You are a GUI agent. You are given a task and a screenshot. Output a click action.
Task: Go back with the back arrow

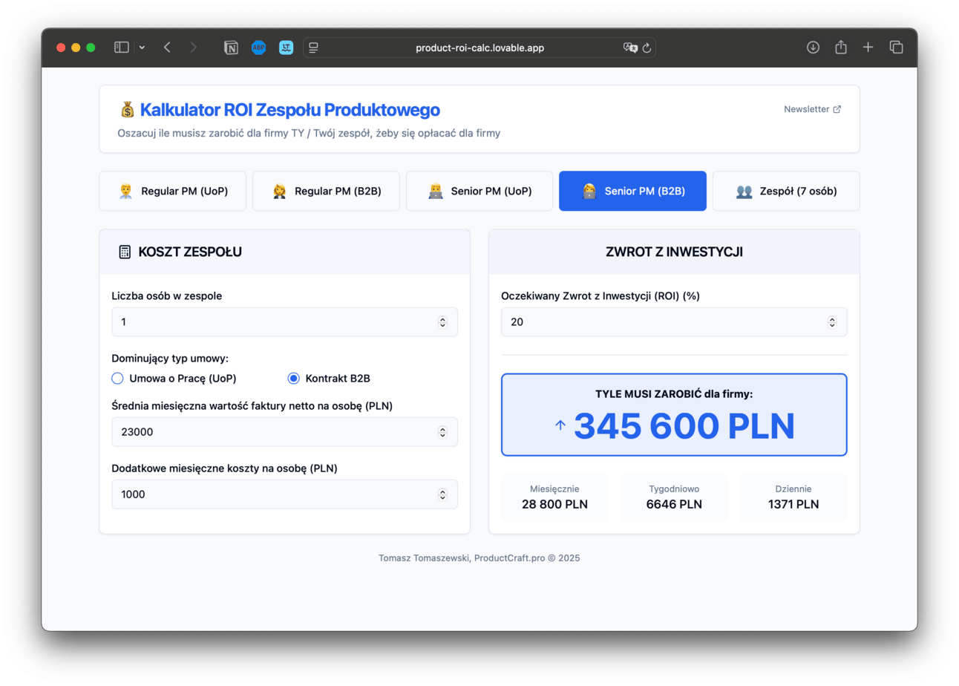tap(167, 48)
